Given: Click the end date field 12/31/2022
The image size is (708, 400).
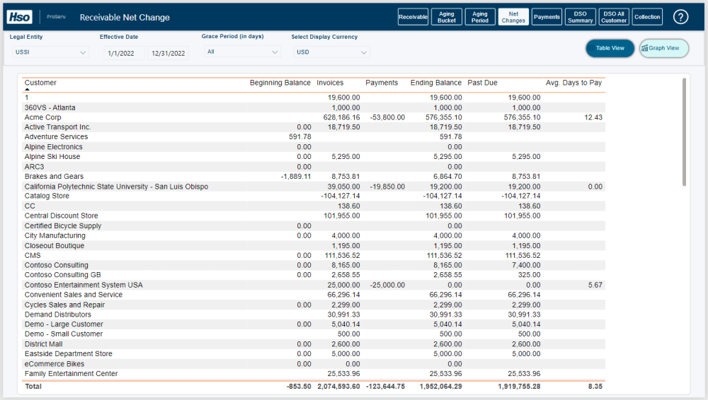Looking at the screenshot, I should pyautogui.click(x=168, y=53).
